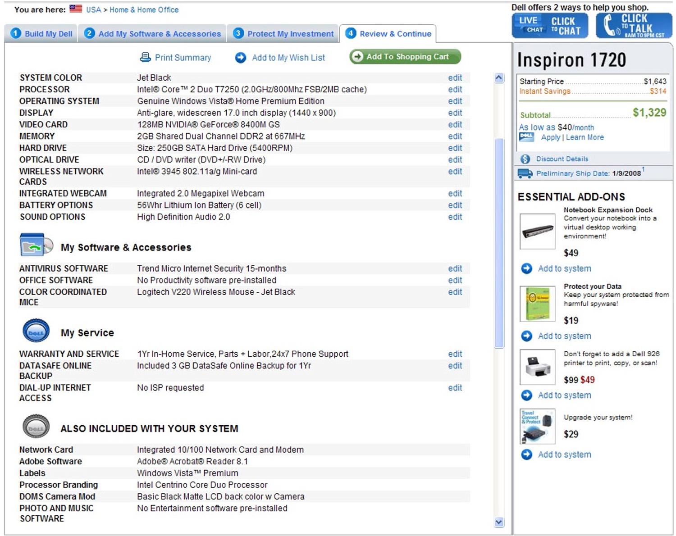Viewport: 676px width, 536px height.
Task: Edit the Hard Drive option
Action: (455, 148)
